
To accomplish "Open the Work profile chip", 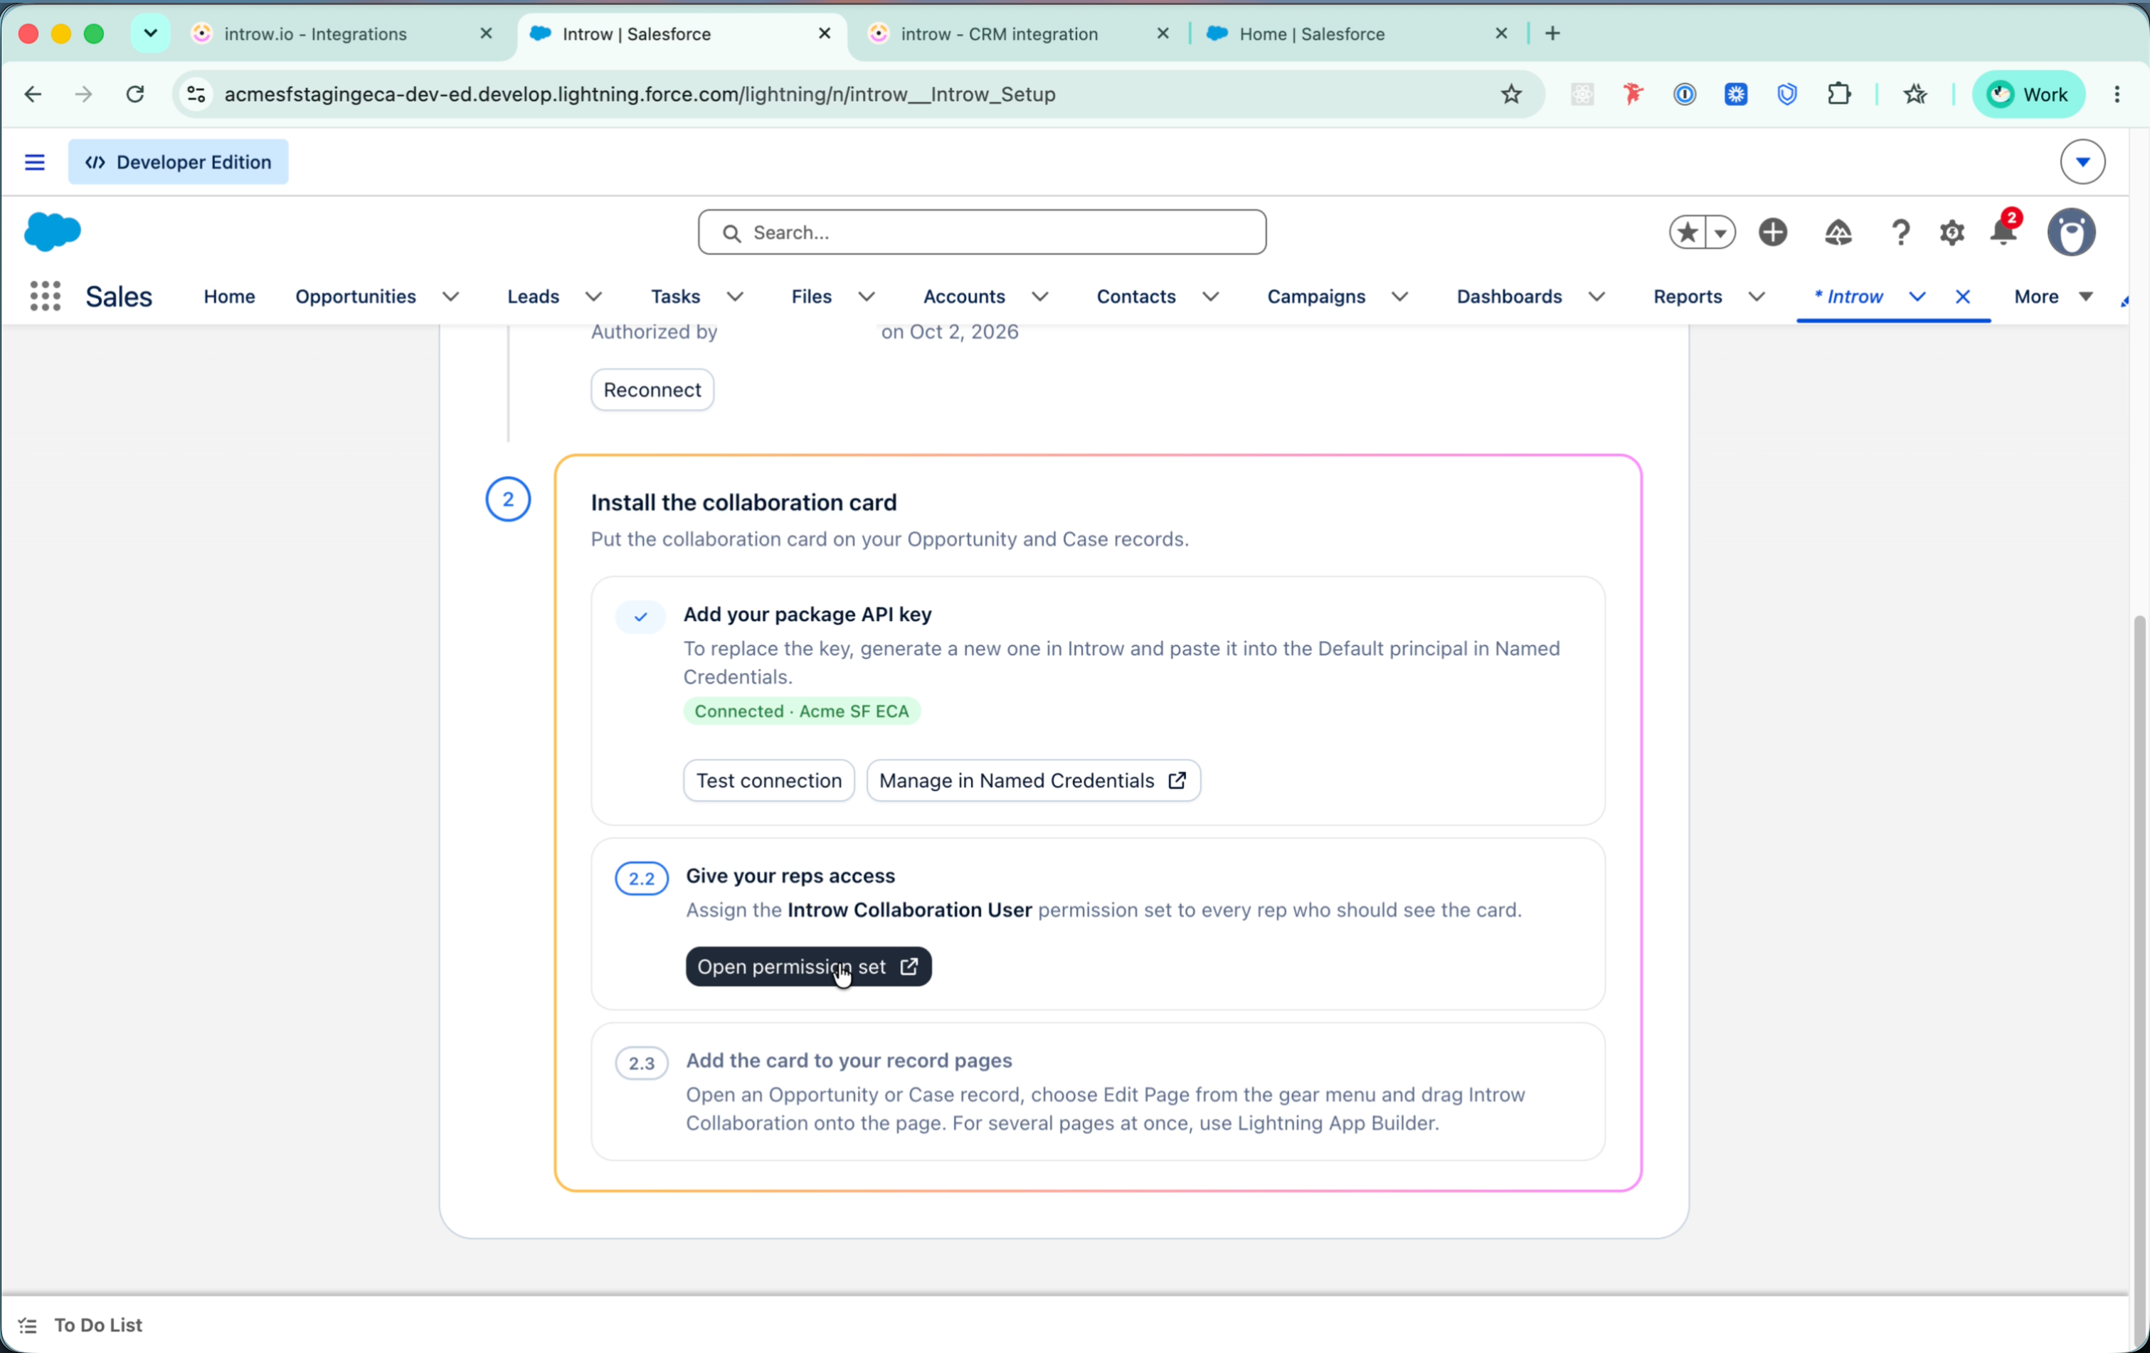I will click(2028, 94).
